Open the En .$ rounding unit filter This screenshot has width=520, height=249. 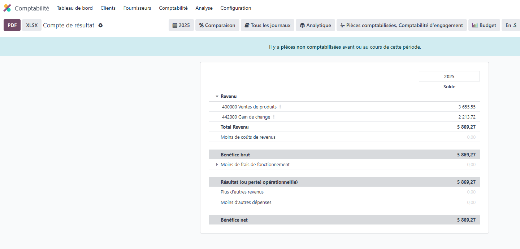(511, 25)
